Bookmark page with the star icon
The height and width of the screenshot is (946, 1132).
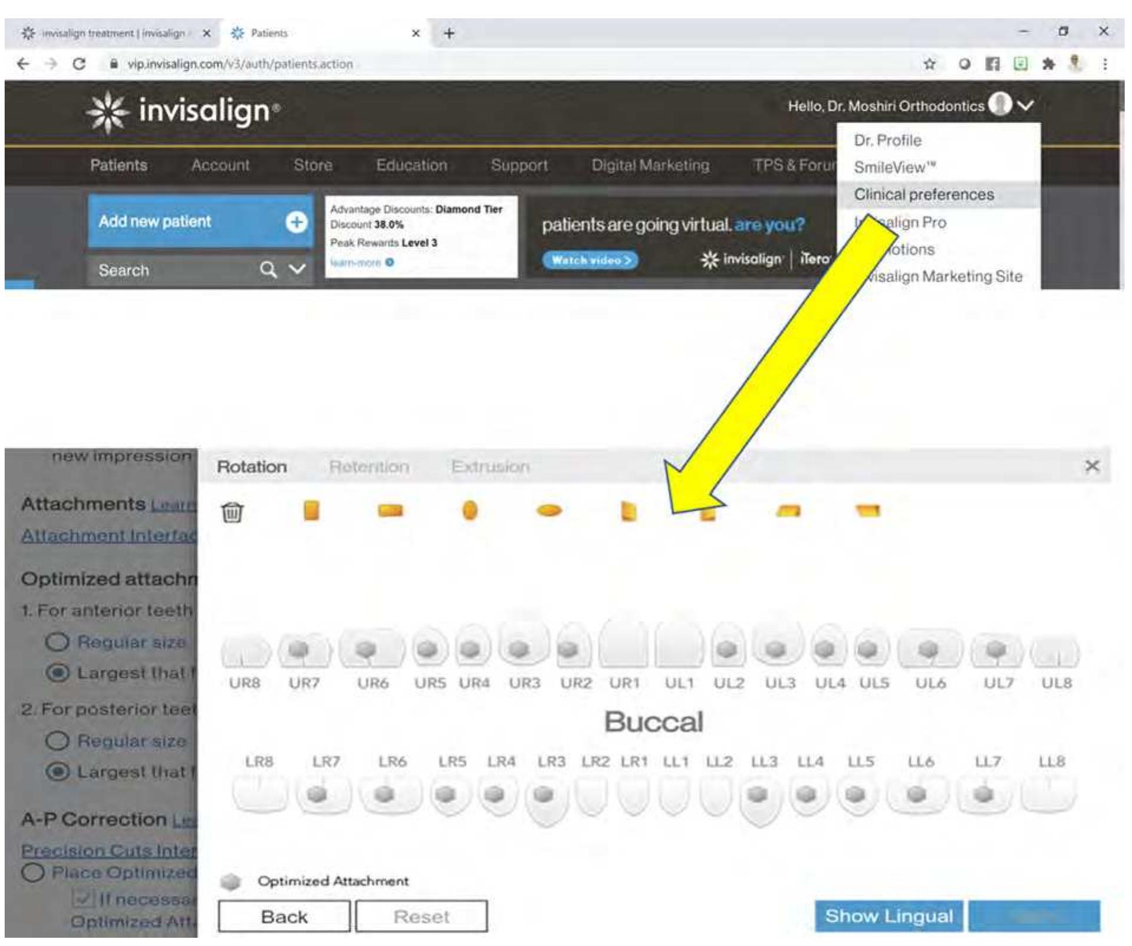click(930, 64)
